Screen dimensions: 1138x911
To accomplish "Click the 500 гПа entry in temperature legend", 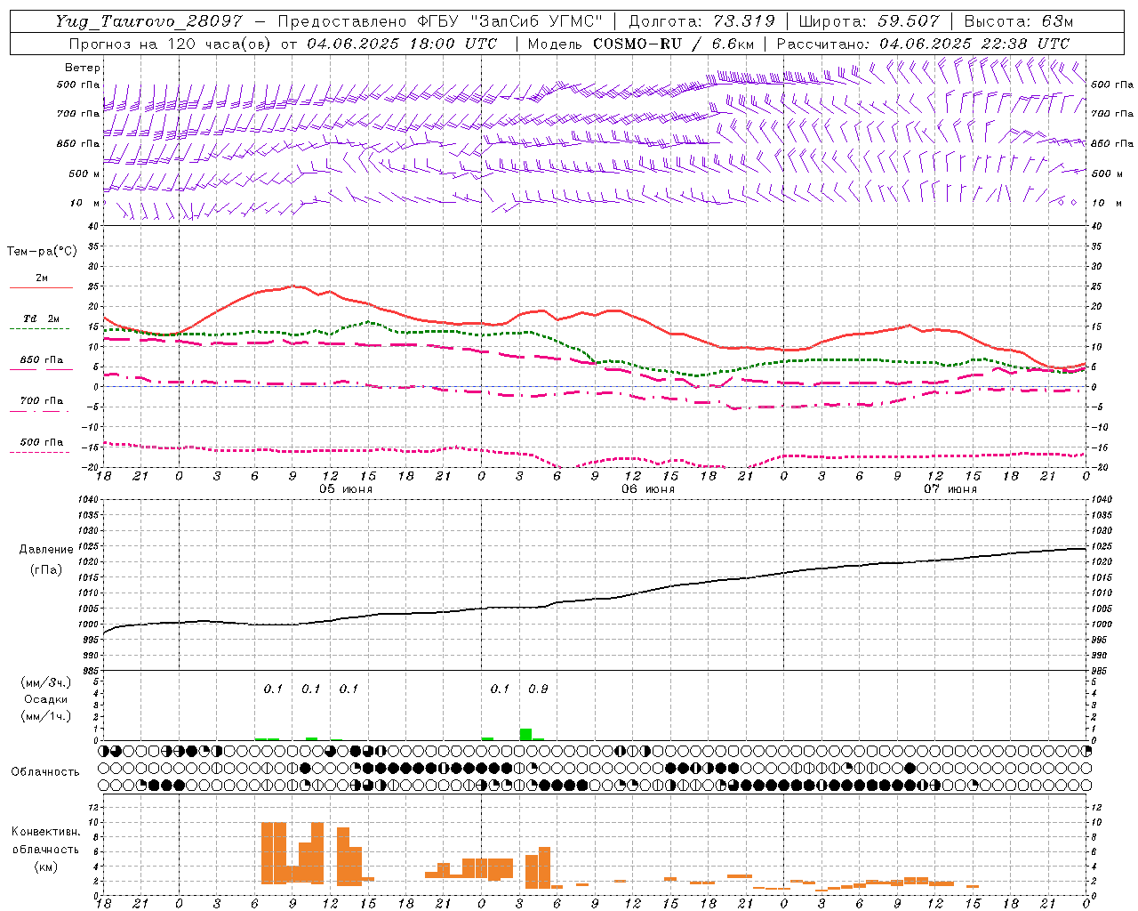I will tap(41, 442).
